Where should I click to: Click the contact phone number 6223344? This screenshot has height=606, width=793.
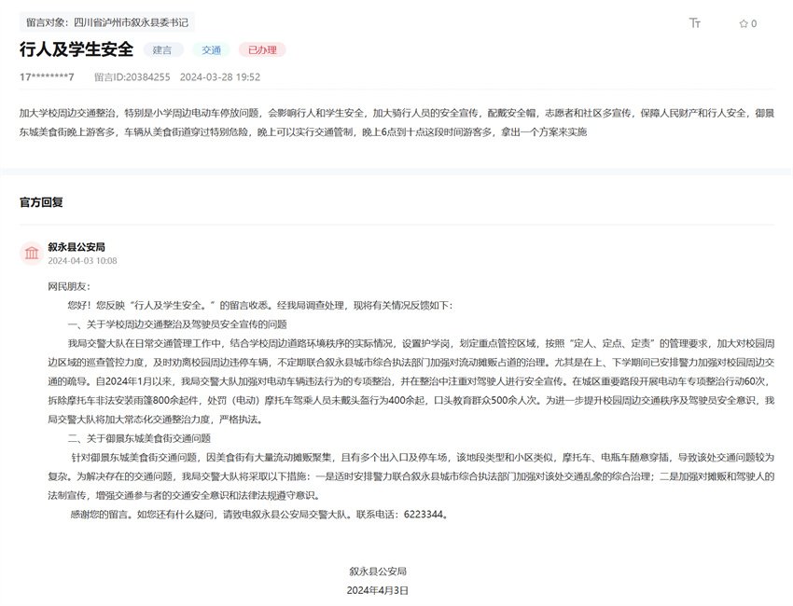pos(423,514)
